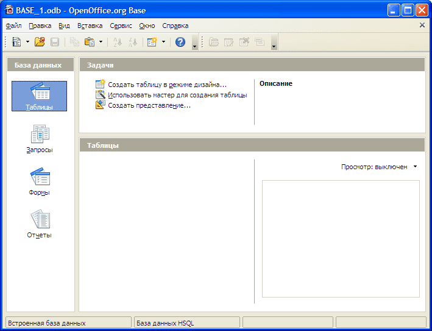
Task: Click the Paste clipboard toolbar icon
Action: 90,42
